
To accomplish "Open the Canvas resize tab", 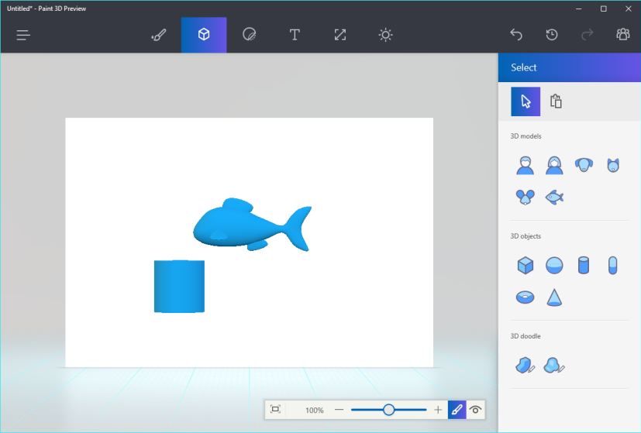I will tap(339, 35).
